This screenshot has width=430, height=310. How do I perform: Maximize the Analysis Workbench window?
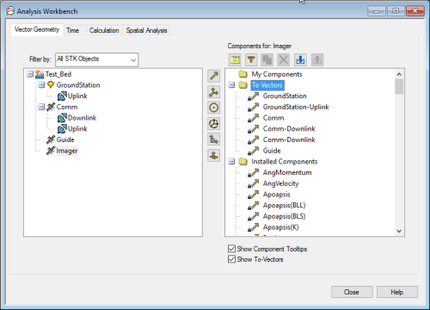(x=396, y=11)
